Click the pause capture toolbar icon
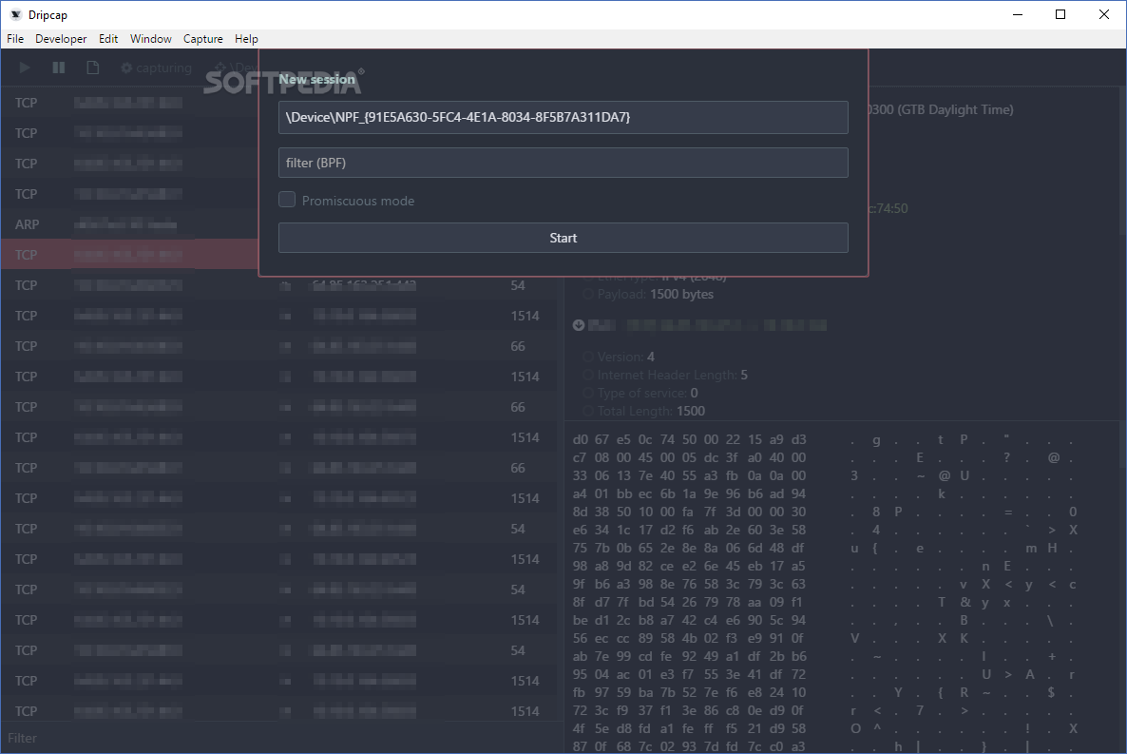The height and width of the screenshot is (754, 1127). pos(59,68)
